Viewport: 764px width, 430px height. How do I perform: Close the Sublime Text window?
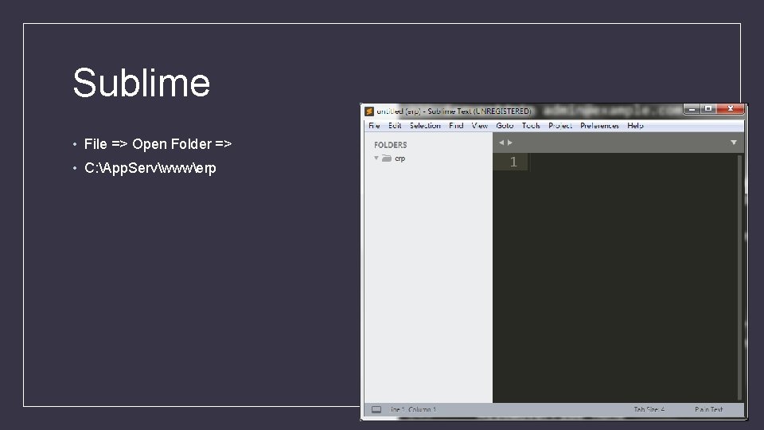pyautogui.click(x=731, y=109)
